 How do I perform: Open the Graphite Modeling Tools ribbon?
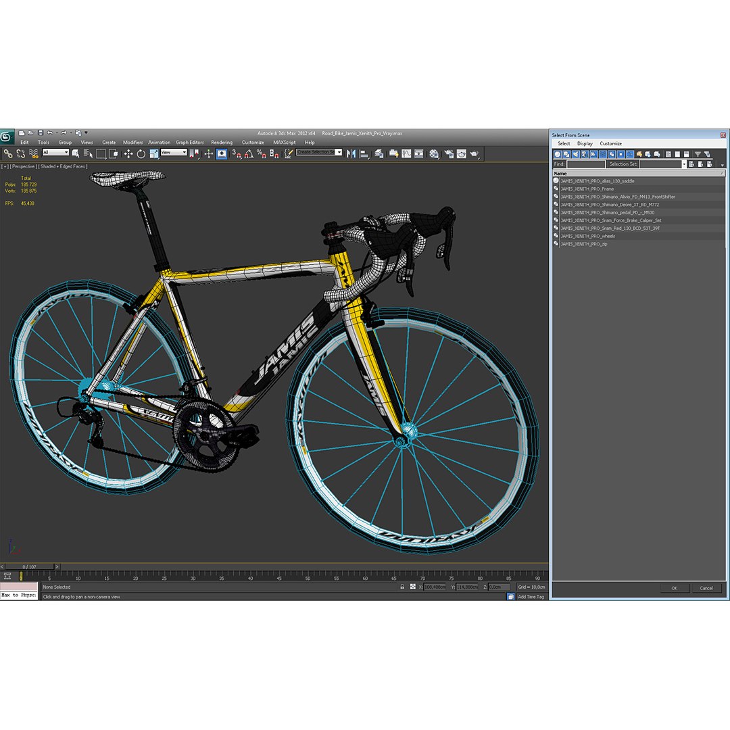[x=393, y=153]
